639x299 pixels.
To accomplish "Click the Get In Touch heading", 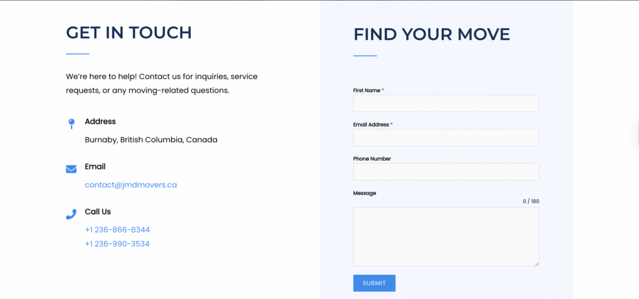I will click(129, 32).
